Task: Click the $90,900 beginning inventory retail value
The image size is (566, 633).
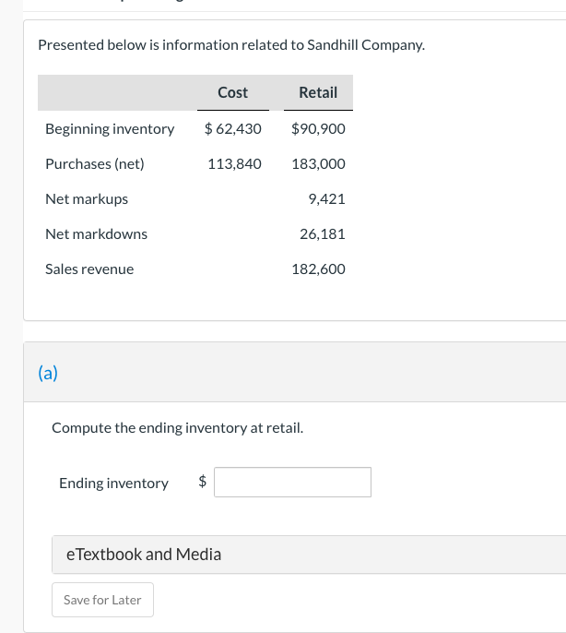Action: (x=318, y=128)
